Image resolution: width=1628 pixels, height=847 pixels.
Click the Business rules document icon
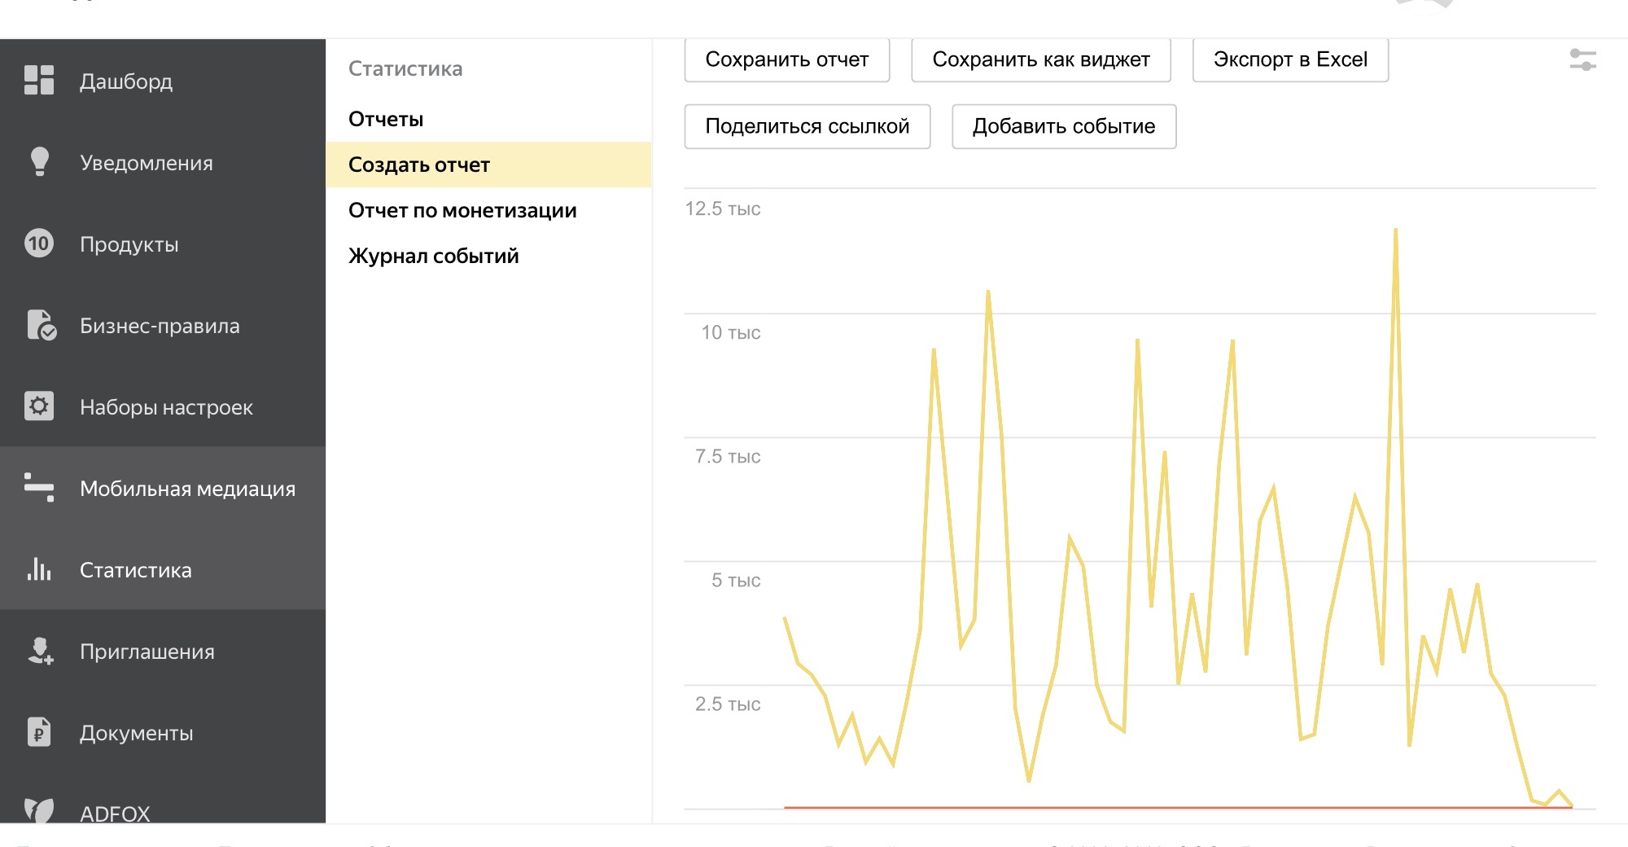coord(41,325)
